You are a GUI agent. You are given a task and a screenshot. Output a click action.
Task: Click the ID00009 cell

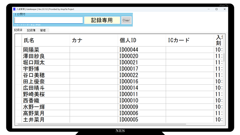click(x=142, y=107)
